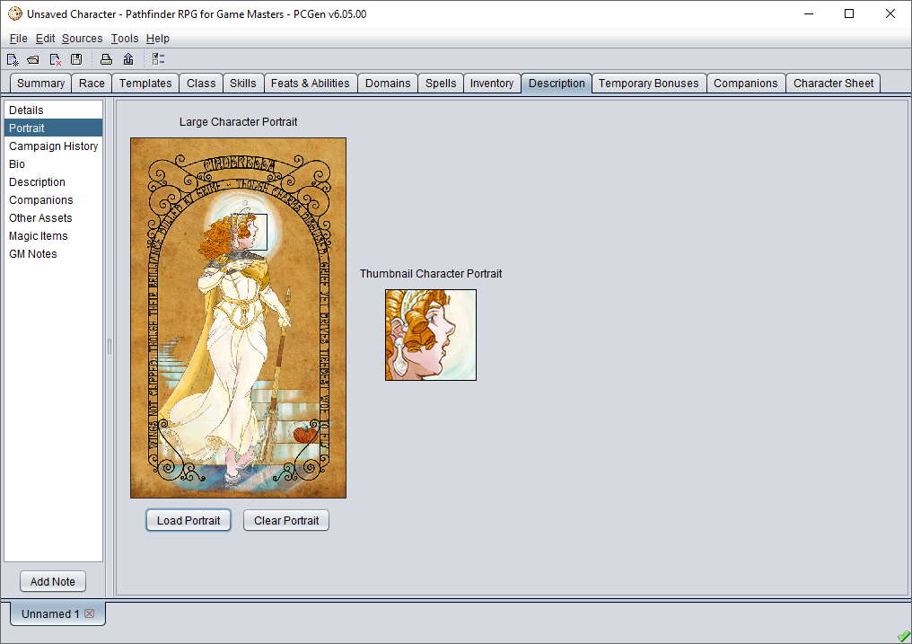Viewport: 912px width, 644px height.
Task: Open the Temporary Bonuses tab
Action: pos(648,84)
